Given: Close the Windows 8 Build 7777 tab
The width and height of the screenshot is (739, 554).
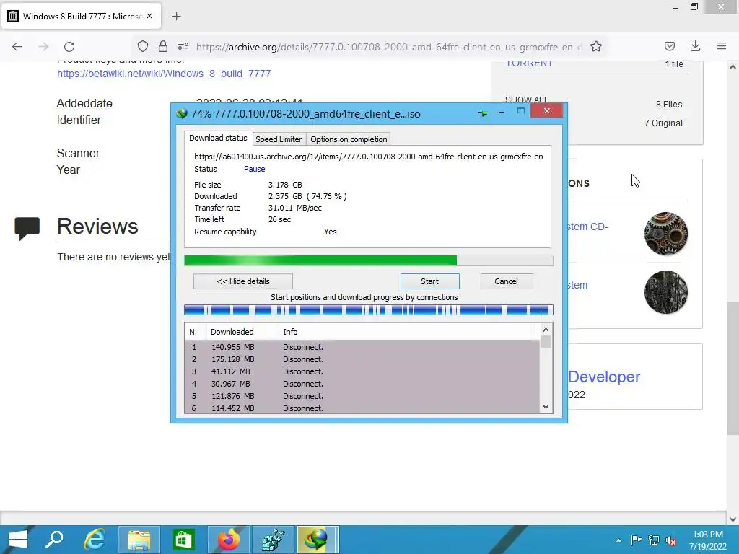Looking at the screenshot, I should click(149, 16).
